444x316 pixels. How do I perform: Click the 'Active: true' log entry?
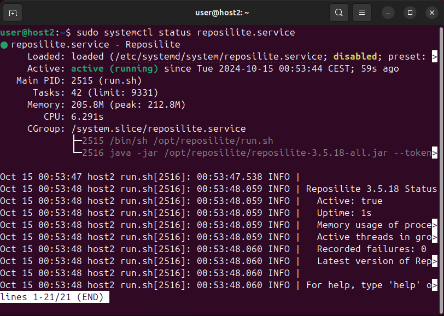350,201
